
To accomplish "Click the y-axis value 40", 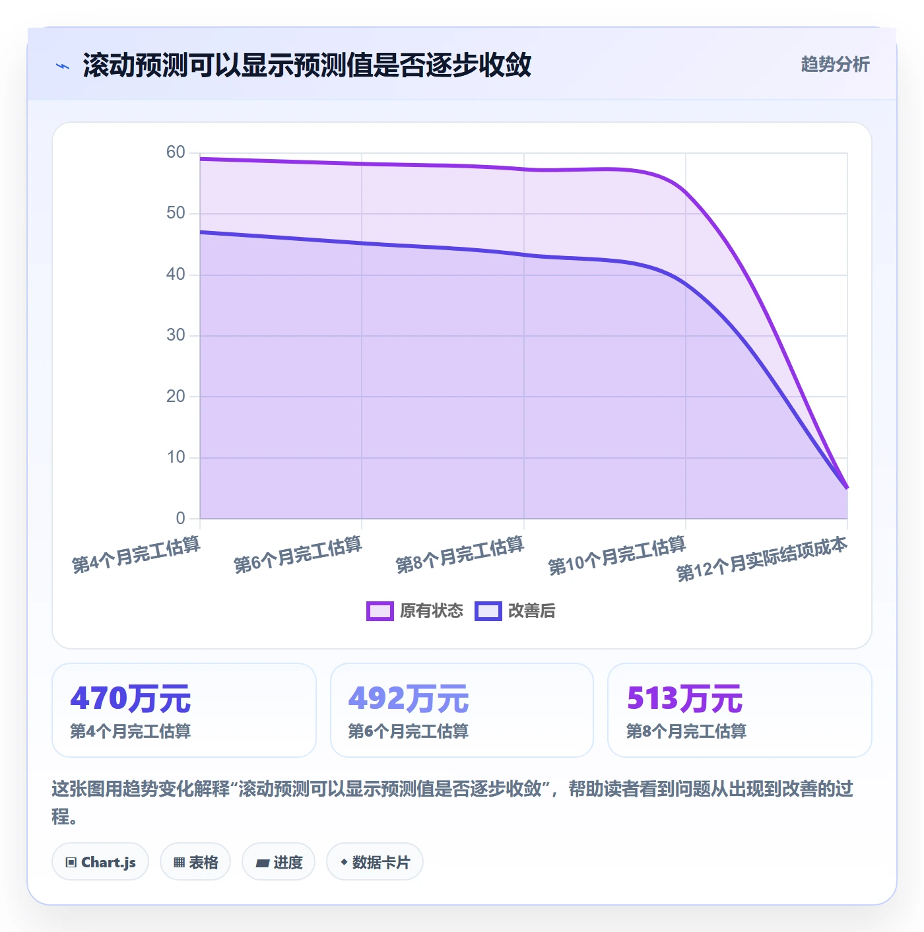I will pyautogui.click(x=176, y=274).
